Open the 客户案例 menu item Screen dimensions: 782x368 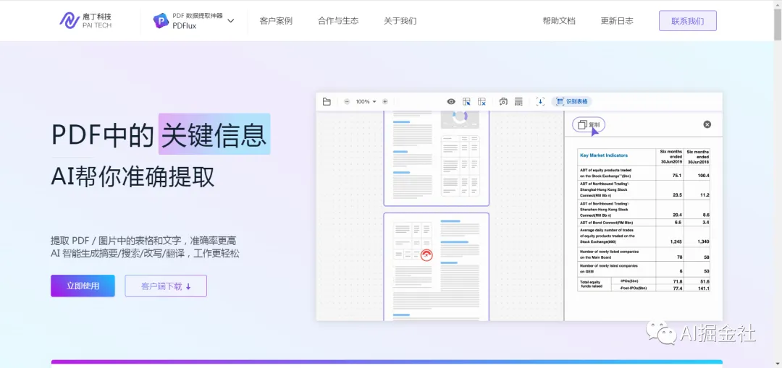pyautogui.click(x=276, y=21)
